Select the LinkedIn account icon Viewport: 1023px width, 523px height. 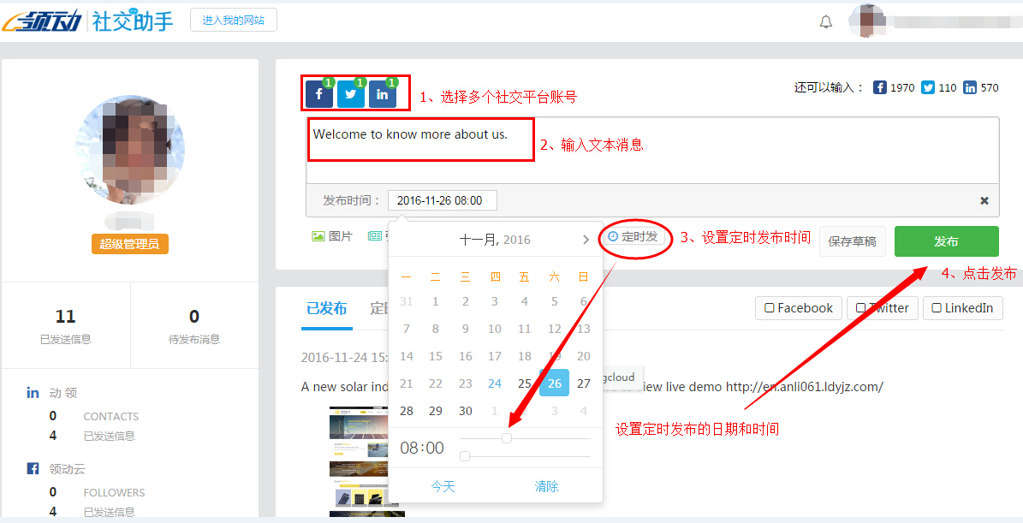(383, 94)
